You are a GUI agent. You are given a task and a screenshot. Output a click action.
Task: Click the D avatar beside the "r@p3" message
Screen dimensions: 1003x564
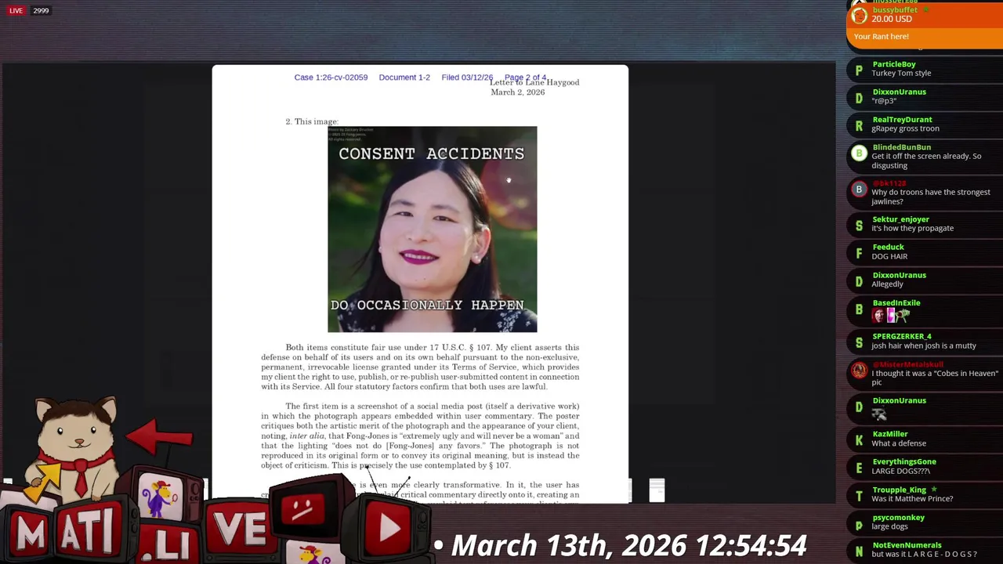coord(859,97)
